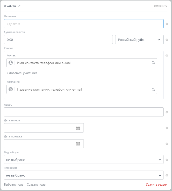Click the Создать поле link

(x=36, y=185)
